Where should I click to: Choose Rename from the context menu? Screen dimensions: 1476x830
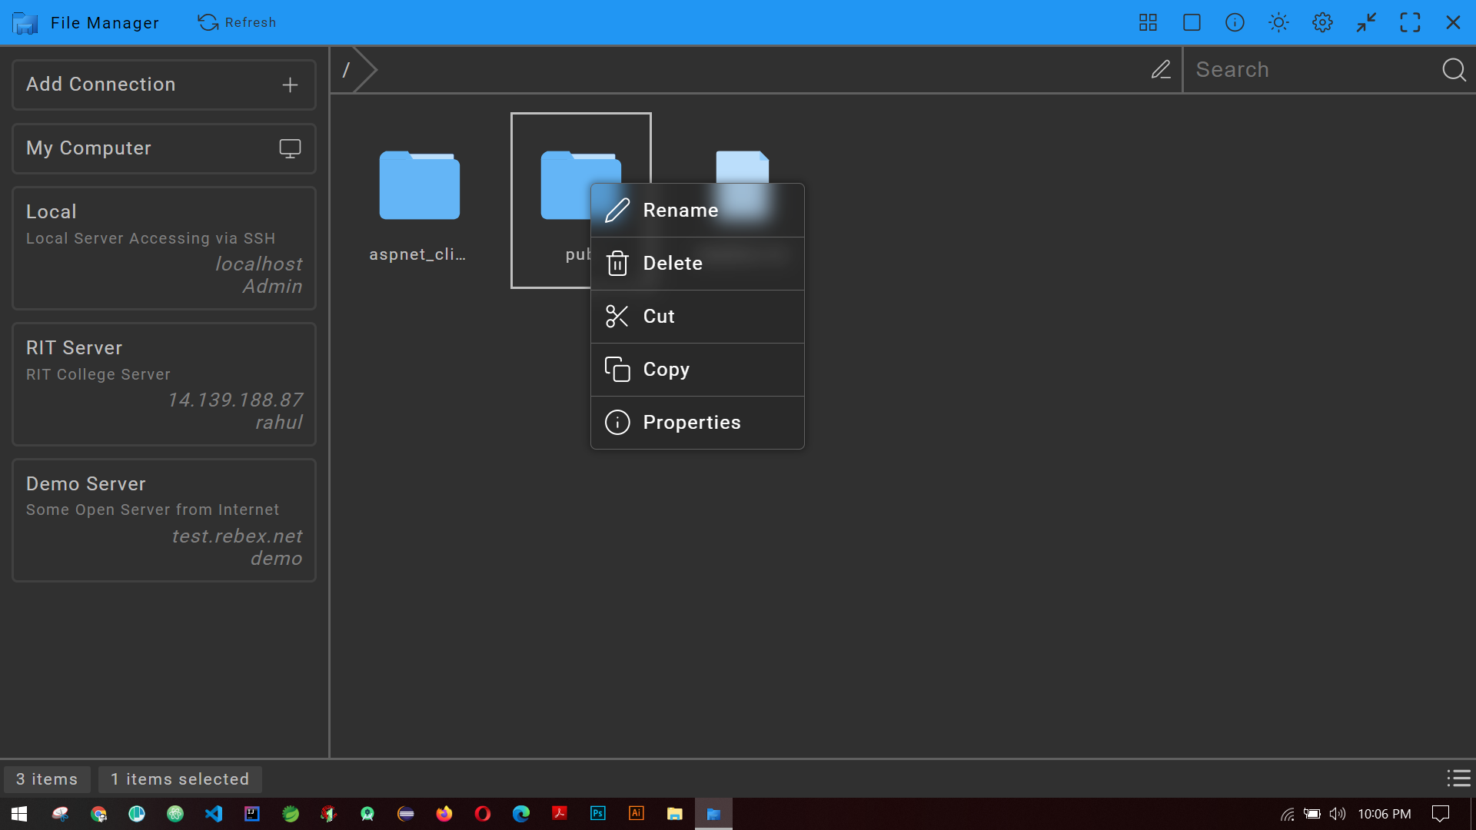click(680, 210)
